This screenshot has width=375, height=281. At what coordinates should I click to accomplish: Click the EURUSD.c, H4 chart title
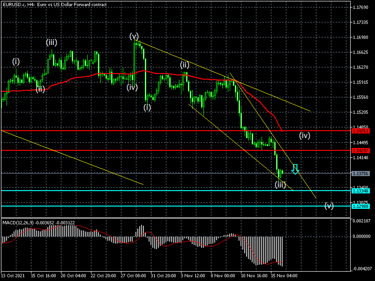pyautogui.click(x=53, y=4)
